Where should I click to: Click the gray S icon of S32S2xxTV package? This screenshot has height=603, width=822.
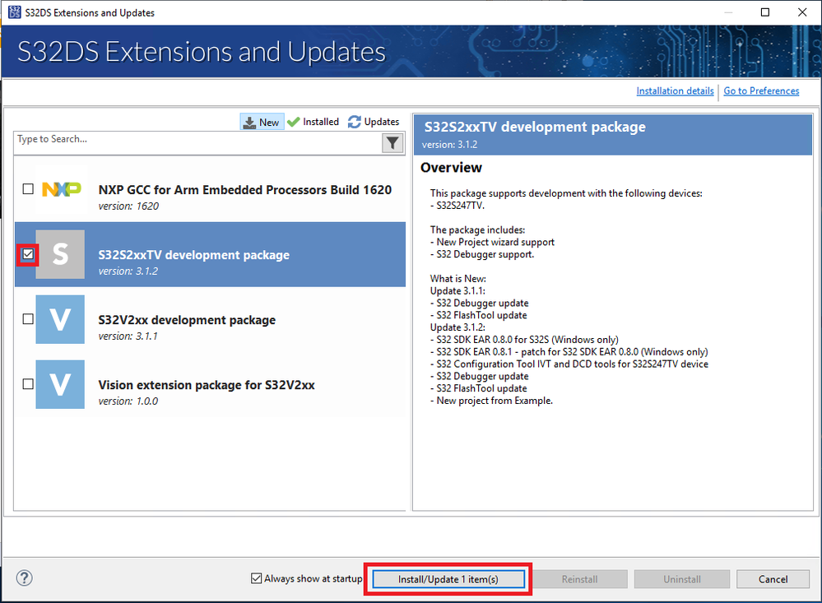60,254
